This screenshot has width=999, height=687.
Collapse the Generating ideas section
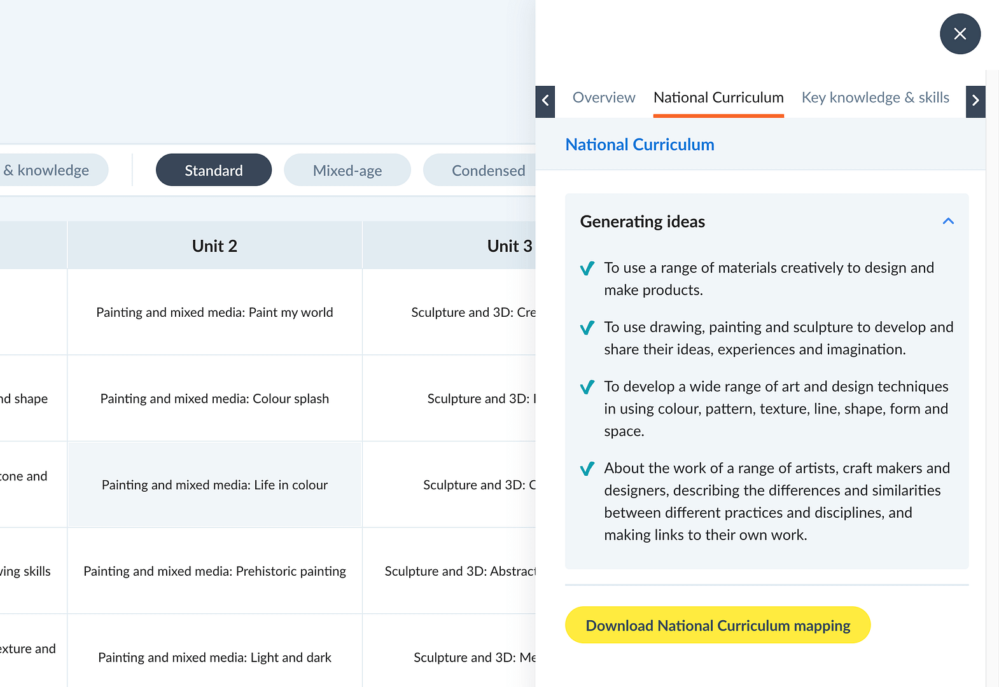tap(948, 221)
